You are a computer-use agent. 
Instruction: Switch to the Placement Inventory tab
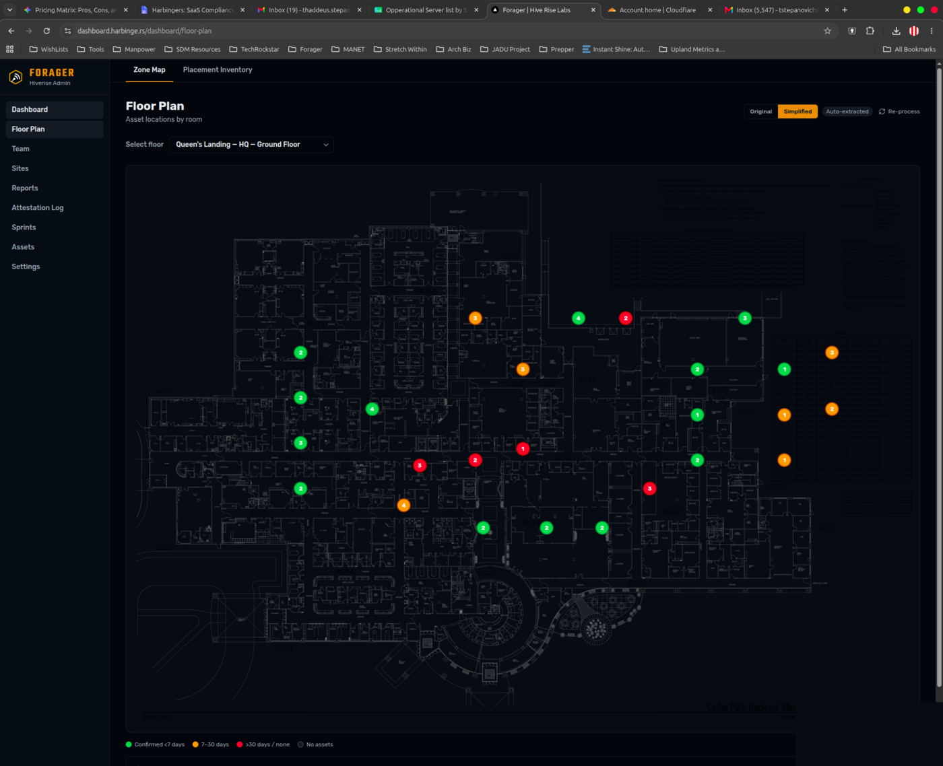pyautogui.click(x=218, y=70)
